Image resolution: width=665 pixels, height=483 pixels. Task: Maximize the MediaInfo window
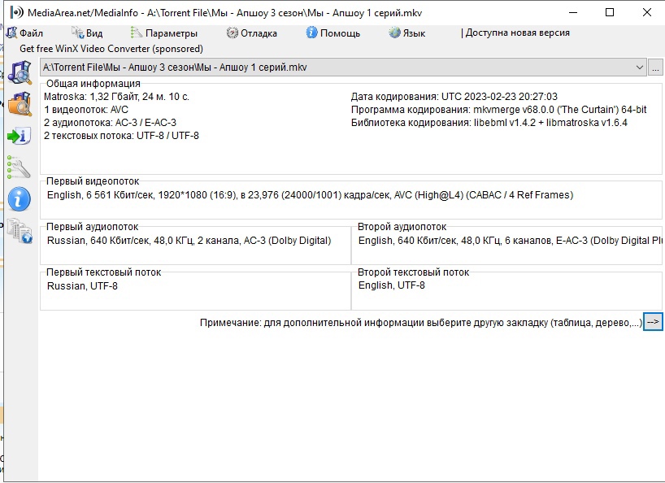point(610,13)
